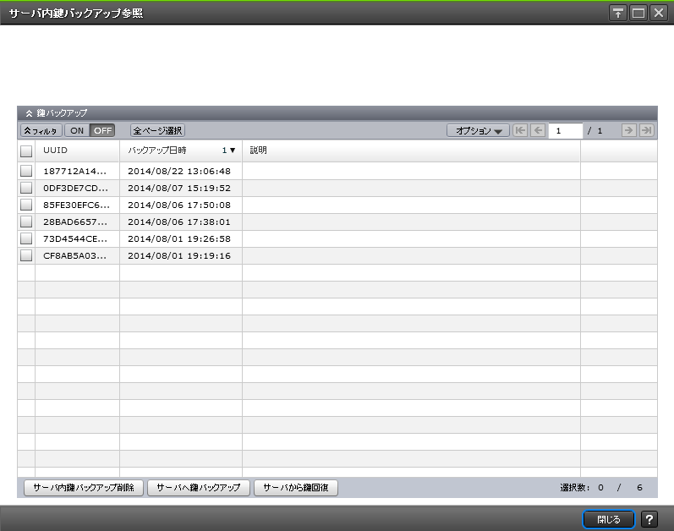Click UUID text 85FE30EFC6...
Viewport: 674px width, 531px height.
pyautogui.click(x=76, y=205)
